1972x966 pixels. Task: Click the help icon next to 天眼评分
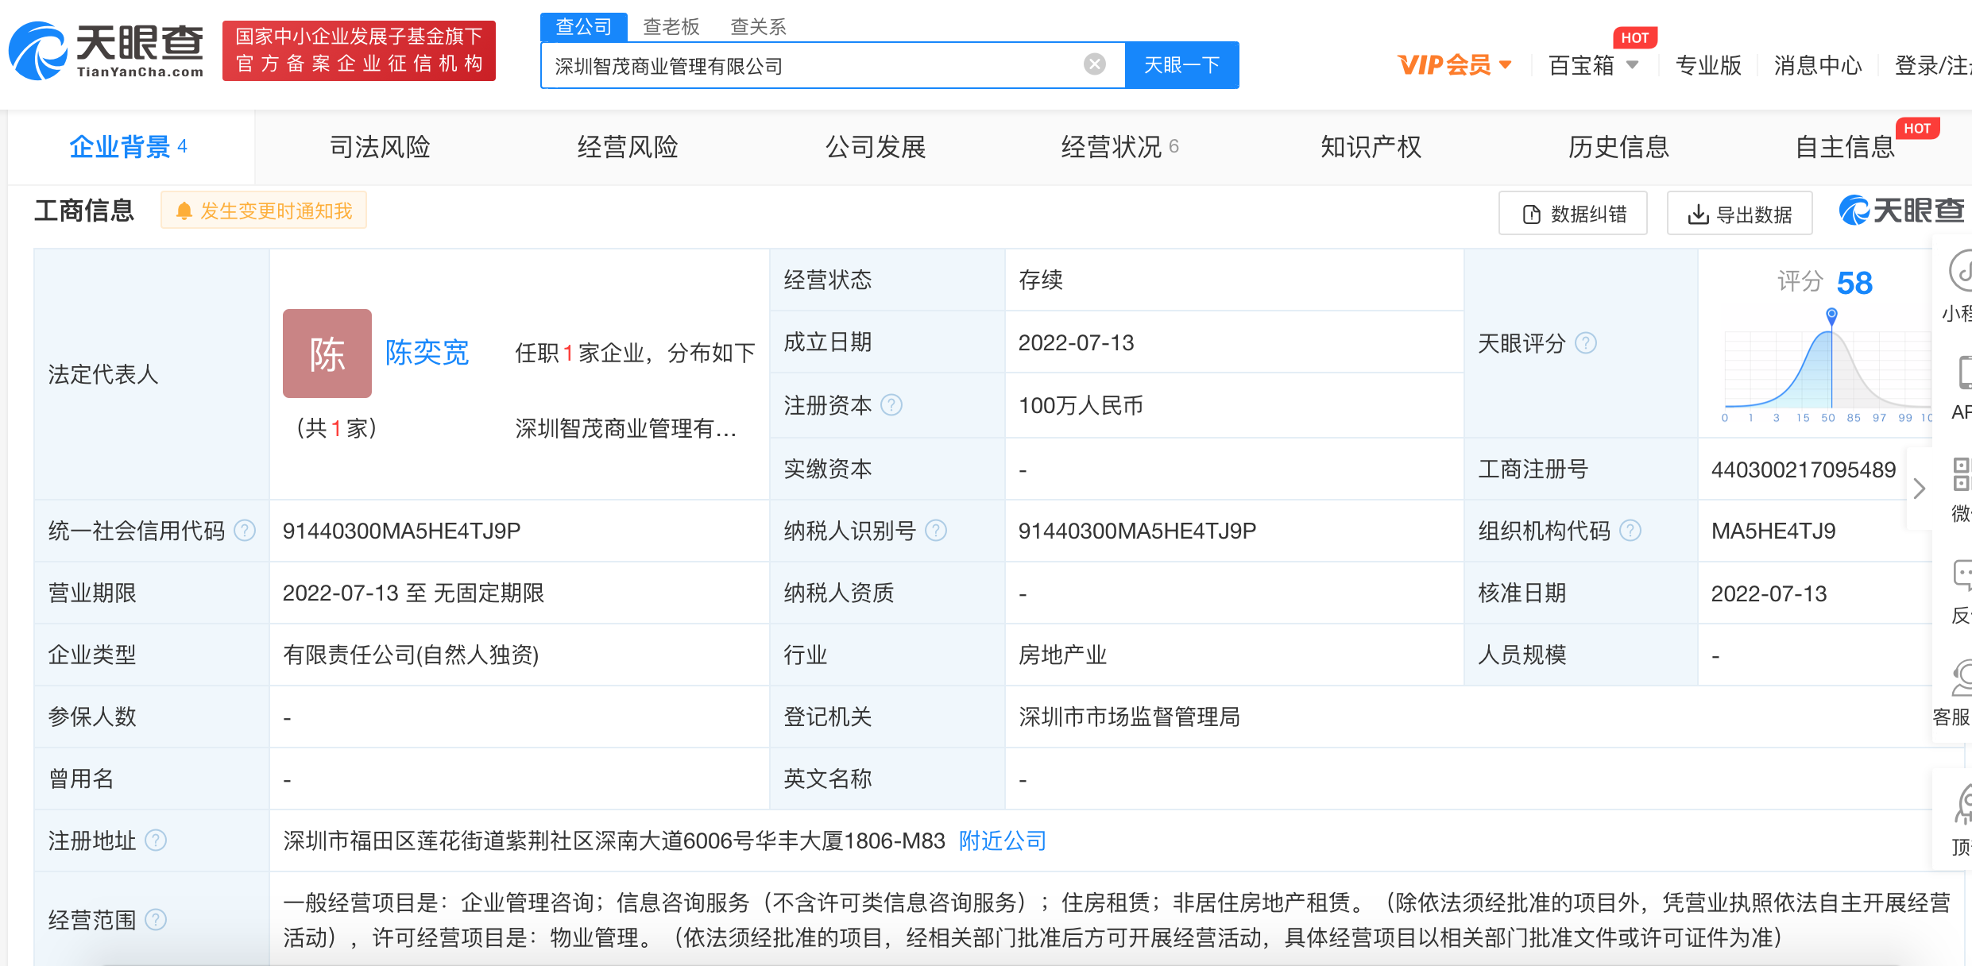[1586, 343]
